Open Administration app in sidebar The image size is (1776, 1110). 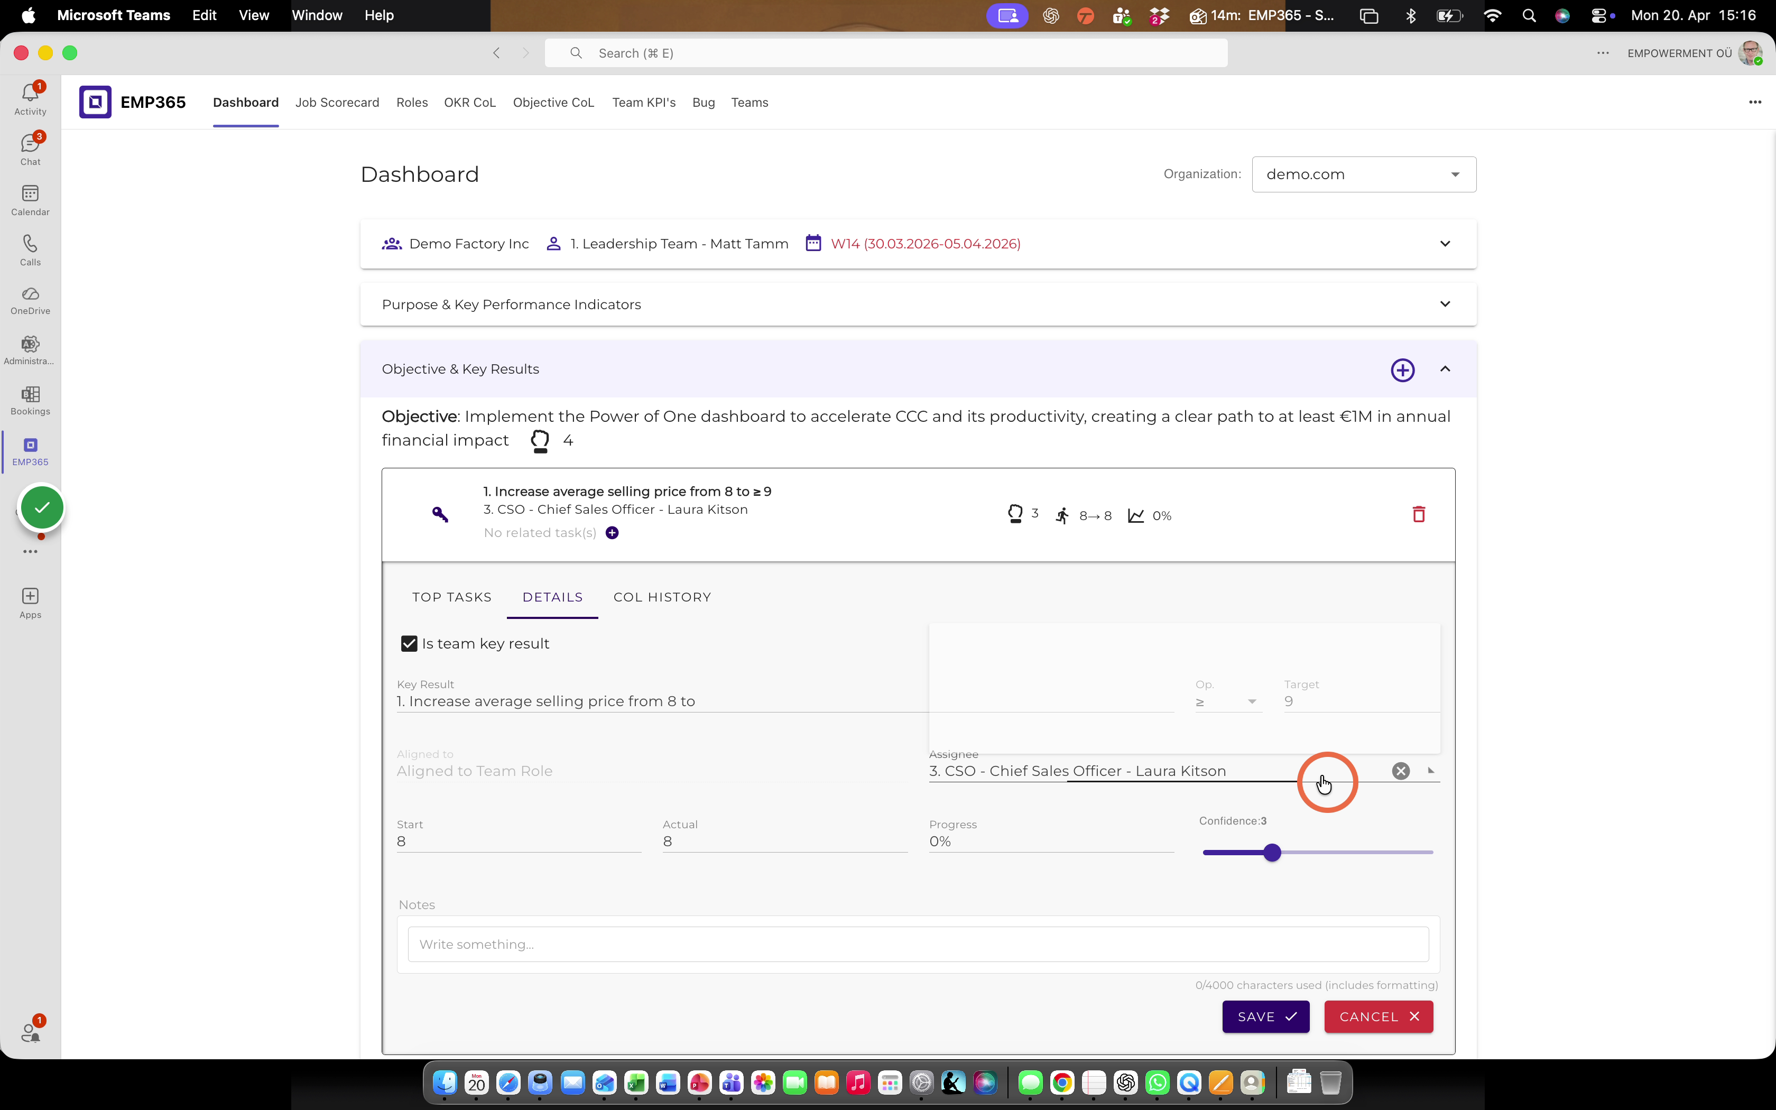tap(30, 350)
